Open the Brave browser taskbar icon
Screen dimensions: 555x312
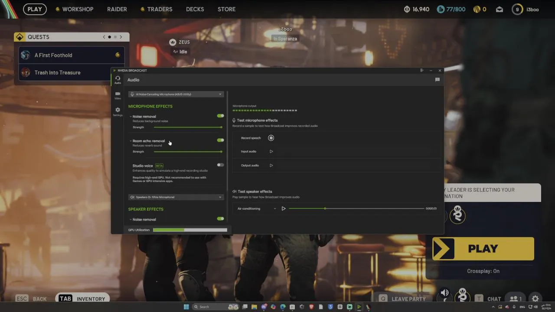tap(312, 307)
